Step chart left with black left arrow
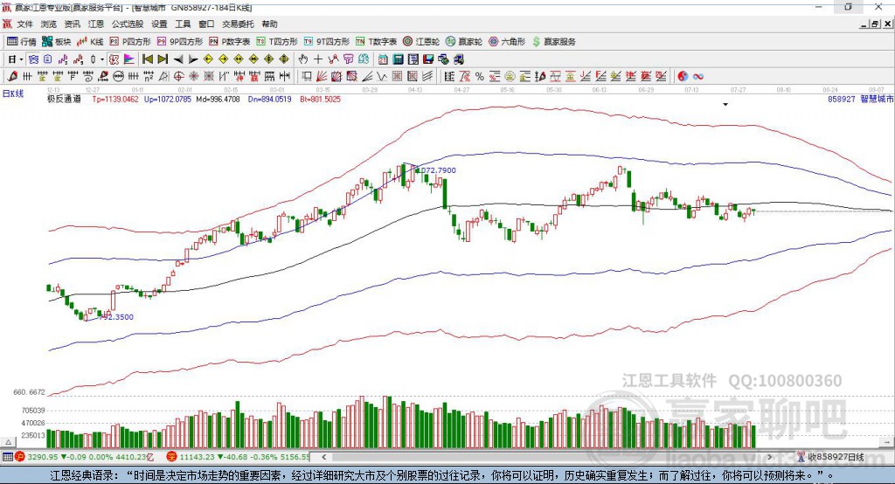This screenshot has width=895, height=484. click(x=178, y=59)
